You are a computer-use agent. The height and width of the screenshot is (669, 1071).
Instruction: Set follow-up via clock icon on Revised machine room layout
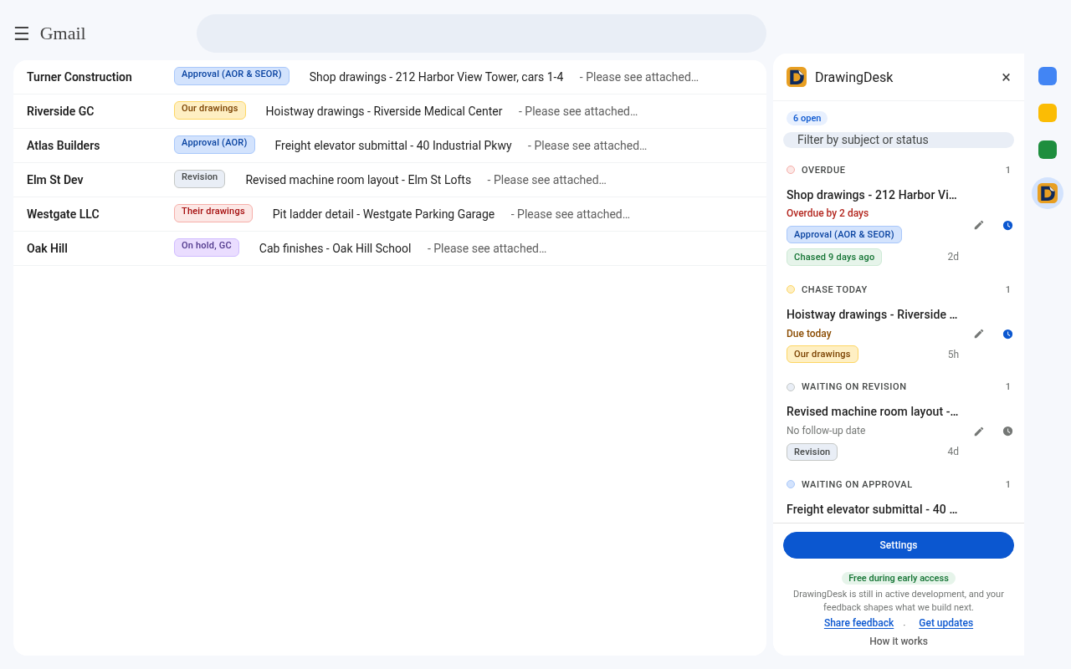point(1007,432)
